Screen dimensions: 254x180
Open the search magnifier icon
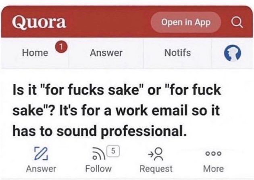click(x=237, y=23)
